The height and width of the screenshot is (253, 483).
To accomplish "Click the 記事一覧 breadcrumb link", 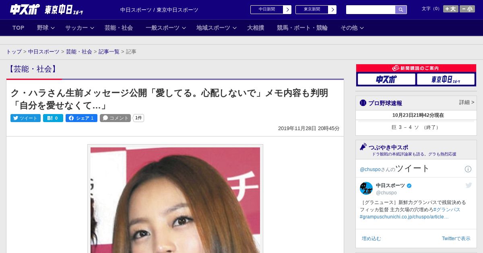I will pyautogui.click(x=109, y=52).
